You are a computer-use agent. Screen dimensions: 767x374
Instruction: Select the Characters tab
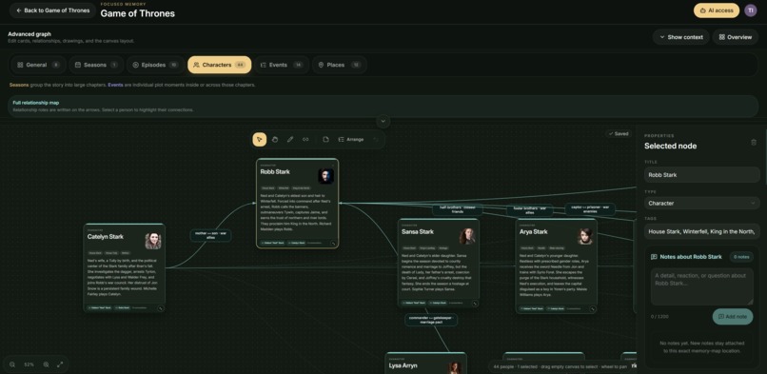click(x=220, y=65)
